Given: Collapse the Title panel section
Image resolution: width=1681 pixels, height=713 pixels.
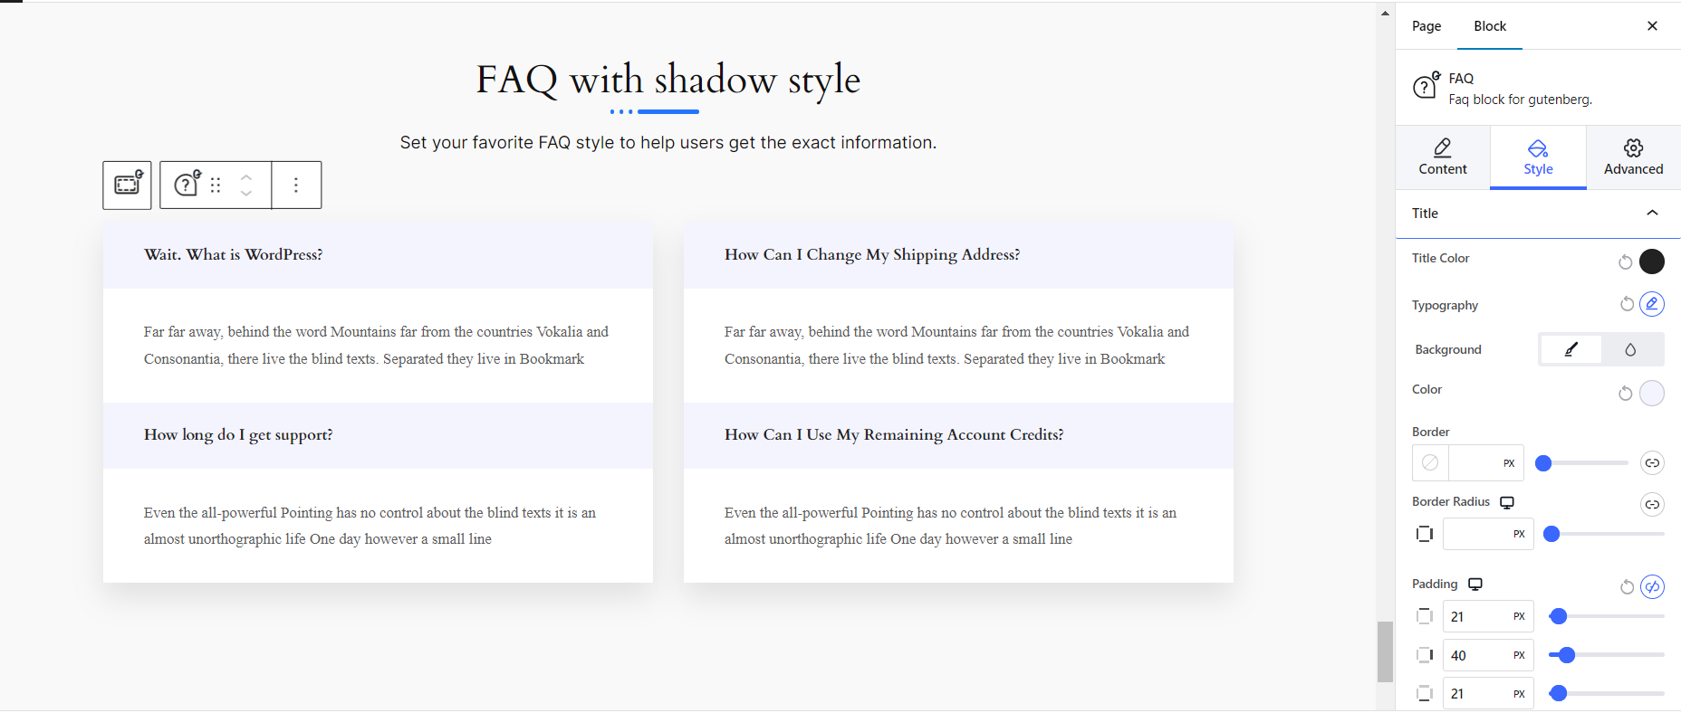Looking at the screenshot, I should click(1652, 213).
